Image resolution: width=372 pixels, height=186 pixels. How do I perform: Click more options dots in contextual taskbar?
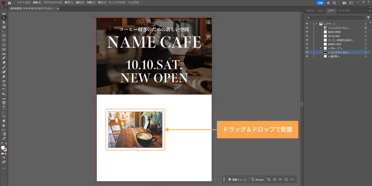click(292, 180)
